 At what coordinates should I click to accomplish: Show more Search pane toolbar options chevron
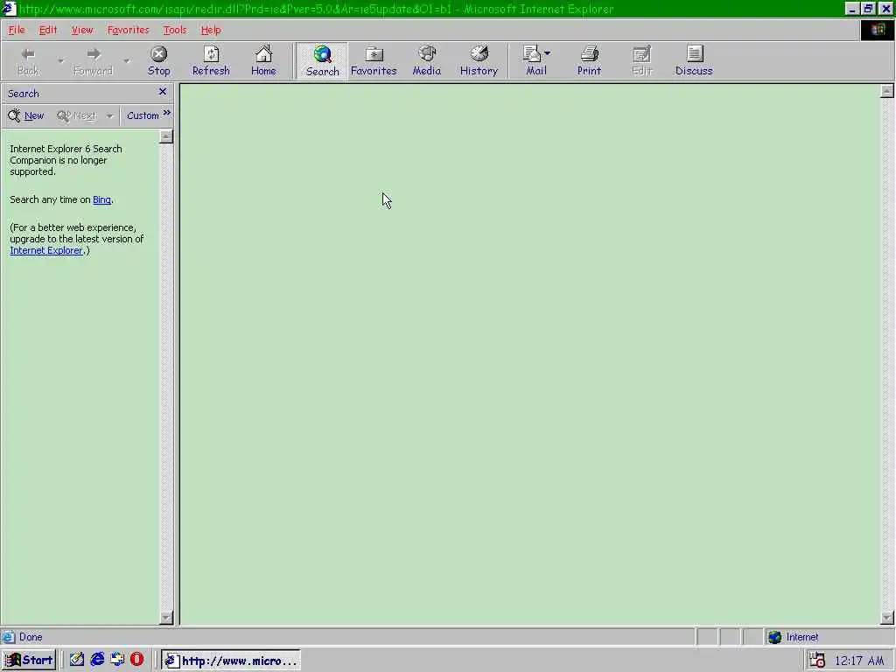[167, 113]
